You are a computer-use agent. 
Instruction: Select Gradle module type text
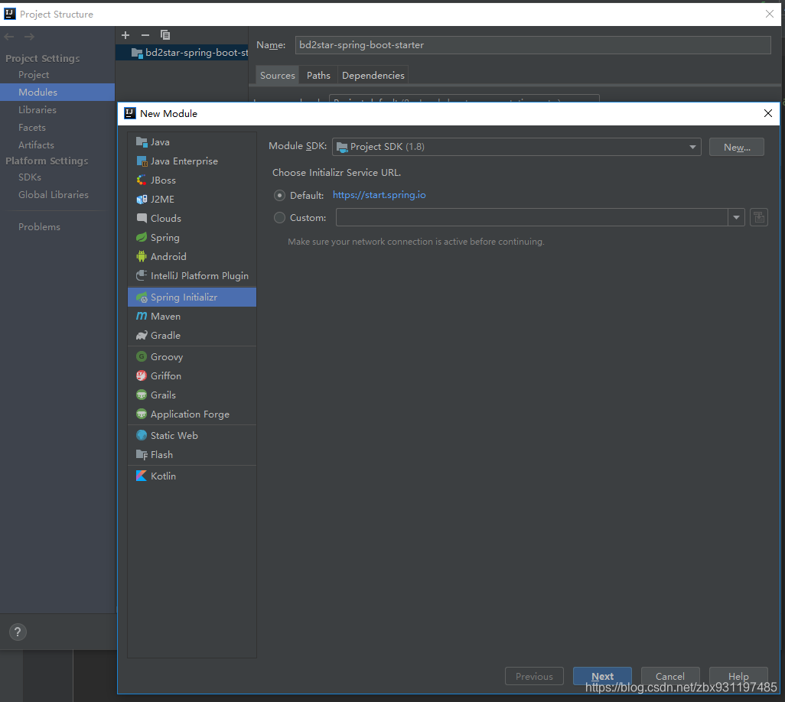tap(166, 335)
